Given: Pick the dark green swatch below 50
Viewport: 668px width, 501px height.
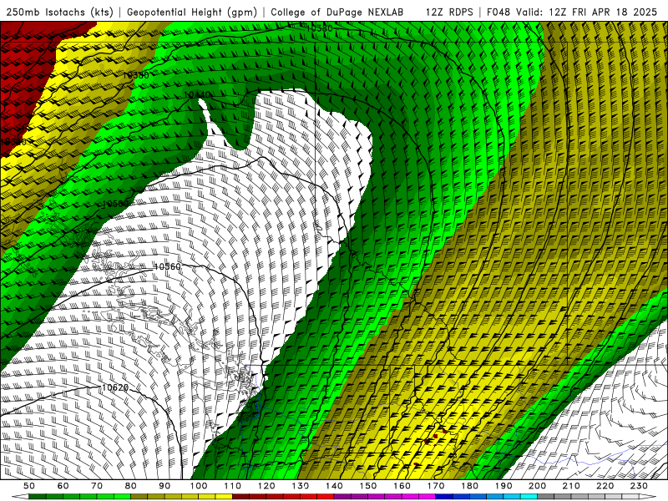Looking at the screenshot, I should point(38,497).
